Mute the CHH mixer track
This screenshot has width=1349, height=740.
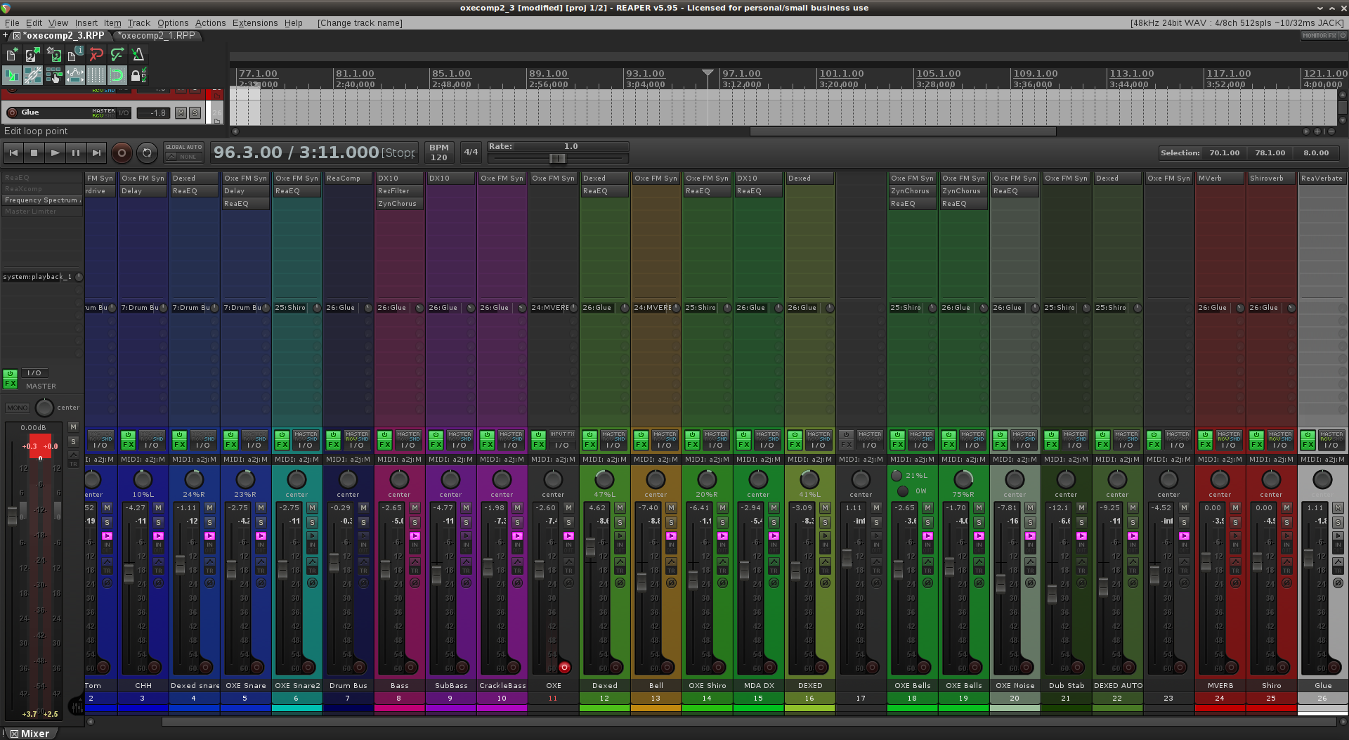[x=159, y=507]
